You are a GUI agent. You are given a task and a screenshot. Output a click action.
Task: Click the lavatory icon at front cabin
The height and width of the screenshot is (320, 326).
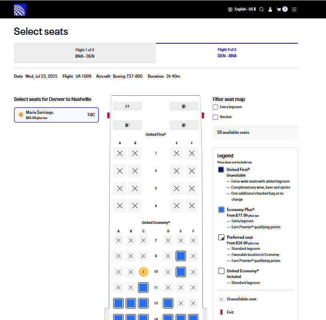click(x=127, y=106)
